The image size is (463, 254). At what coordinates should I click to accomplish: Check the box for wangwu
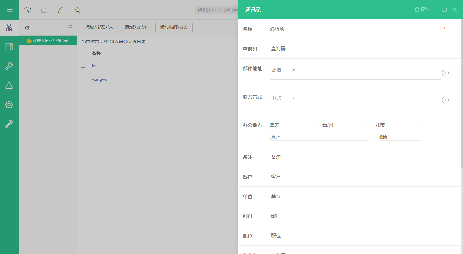click(83, 79)
